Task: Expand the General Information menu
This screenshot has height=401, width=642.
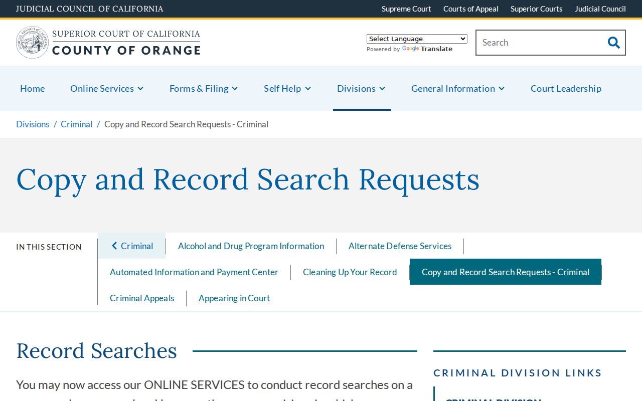Action: pos(458,88)
